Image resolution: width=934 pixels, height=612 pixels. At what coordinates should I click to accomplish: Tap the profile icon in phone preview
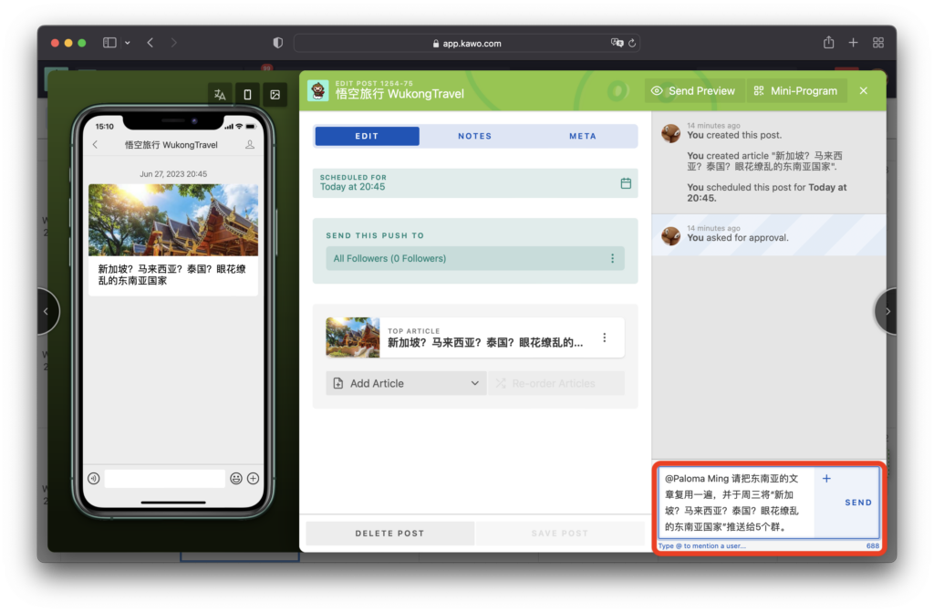[250, 145]
